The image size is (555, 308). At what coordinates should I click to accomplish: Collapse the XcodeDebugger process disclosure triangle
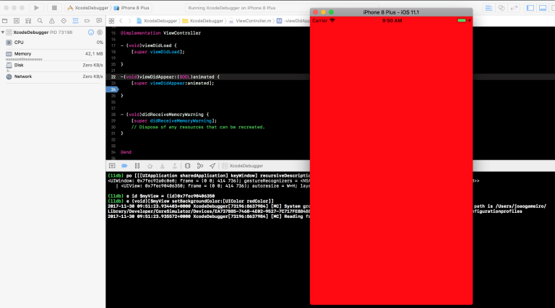[3, 32]
